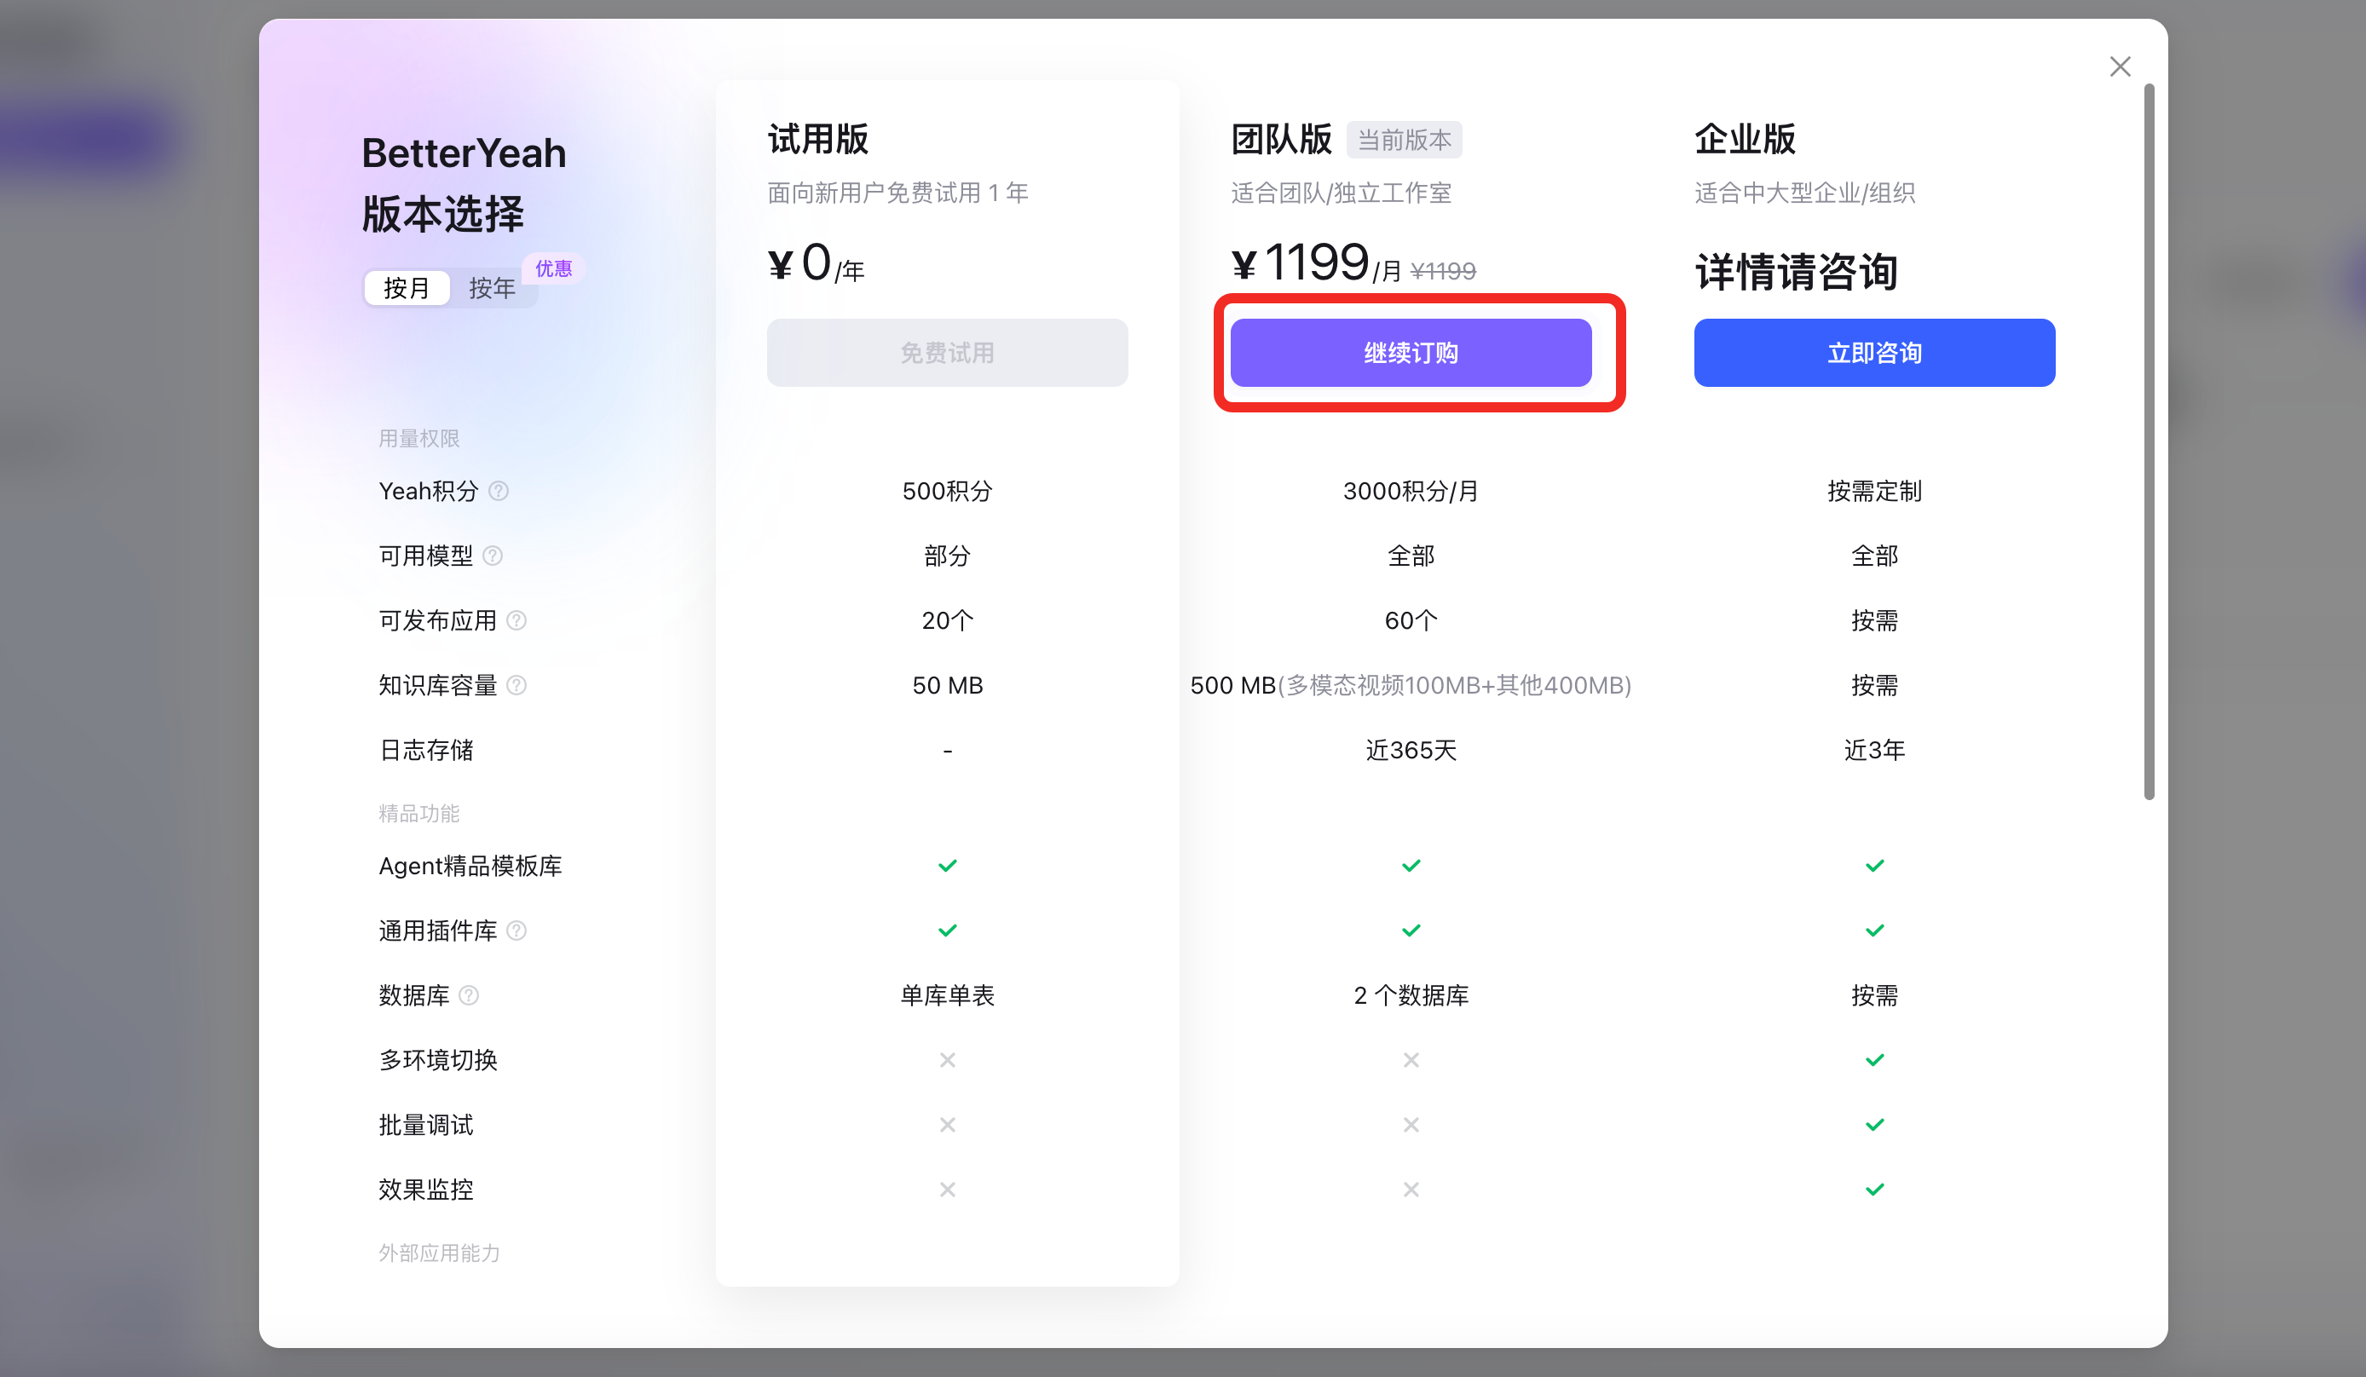The width and height of the screenshot is (2366, 1377).
Task: Click the 外部应用能力 section heading
Action: point(438,1253)
